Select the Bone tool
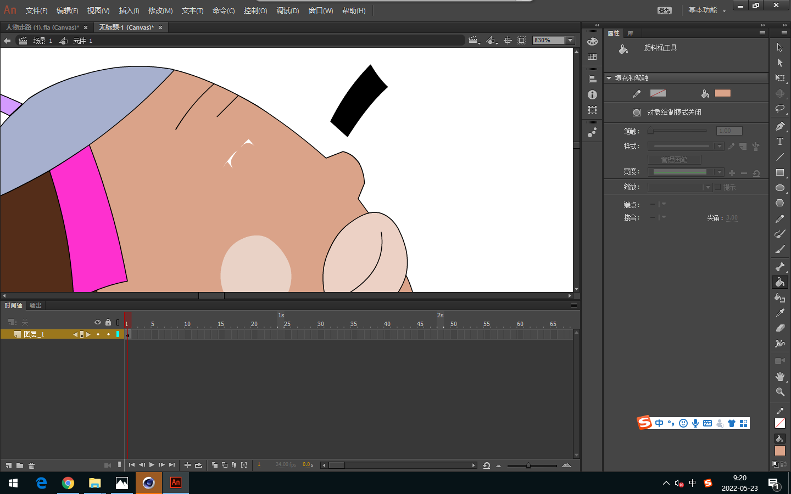This screenshot has height=494, width=791. click(780, 267)
